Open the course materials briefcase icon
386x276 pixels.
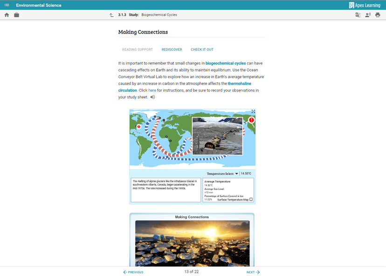tap(16, 14)
